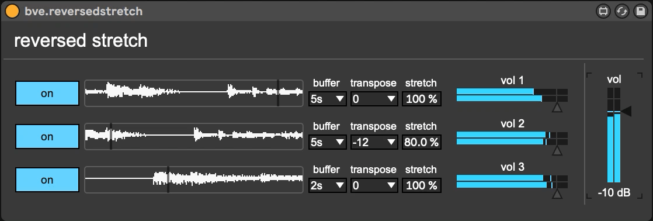Click the save preset floppy disk icon
Image resolution: width=653 pixels, height=221 pixels.
click(641, 11)
